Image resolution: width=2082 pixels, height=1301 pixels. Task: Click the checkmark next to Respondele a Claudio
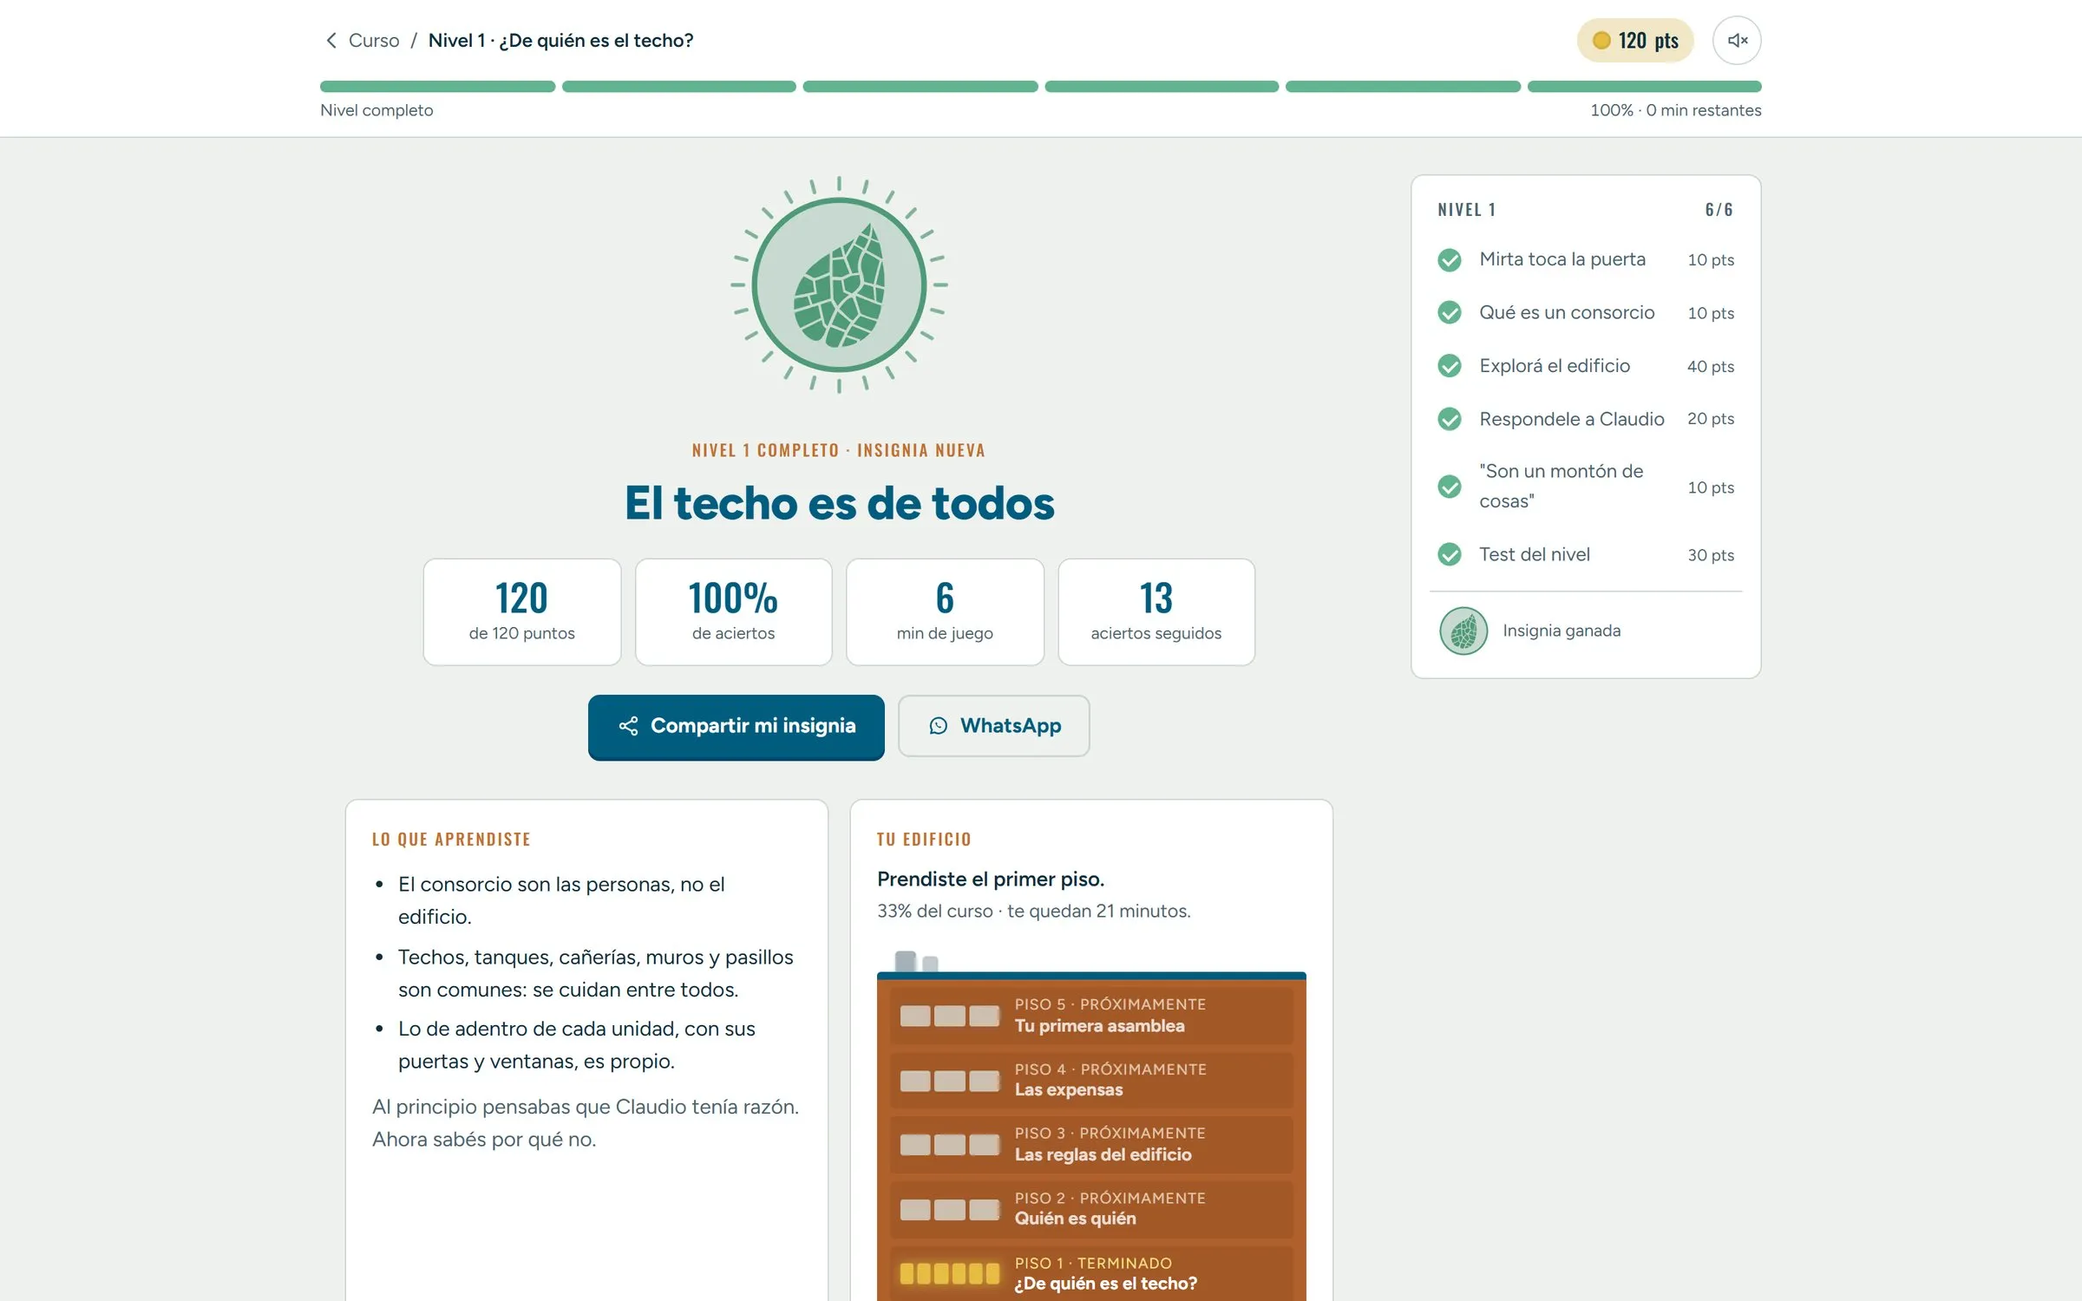point(1450,419)
